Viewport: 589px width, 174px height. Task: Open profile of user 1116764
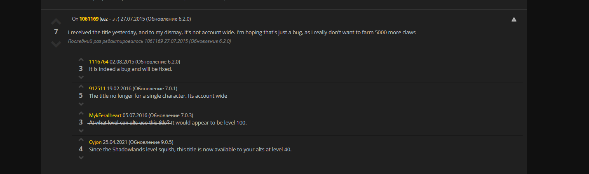click(x=99, y=62)
